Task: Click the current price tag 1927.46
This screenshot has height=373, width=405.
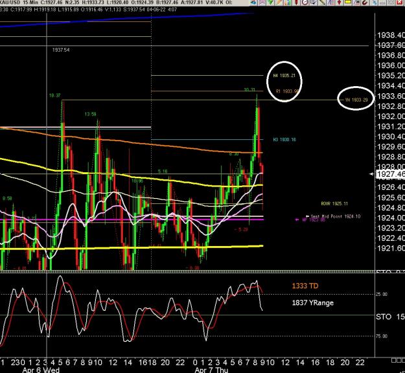Action: 391,174
